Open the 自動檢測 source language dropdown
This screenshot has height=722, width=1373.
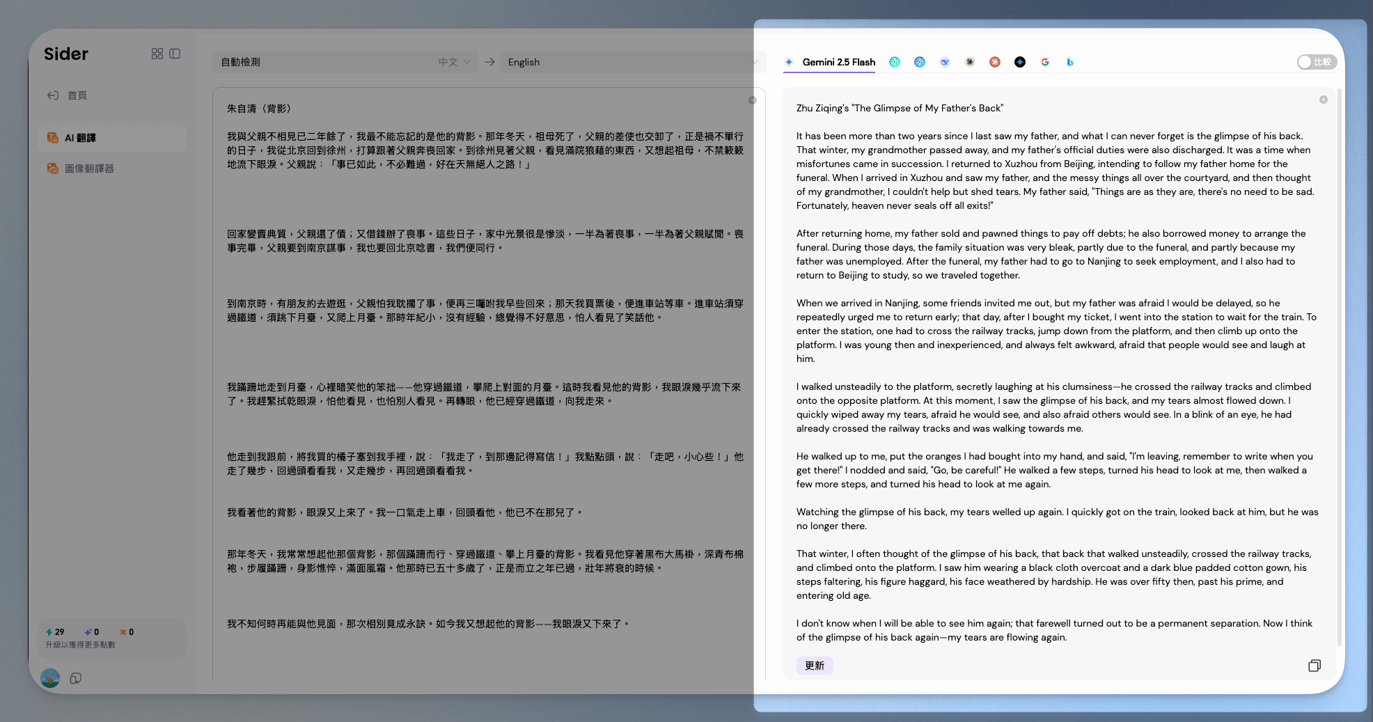point(345,62)
